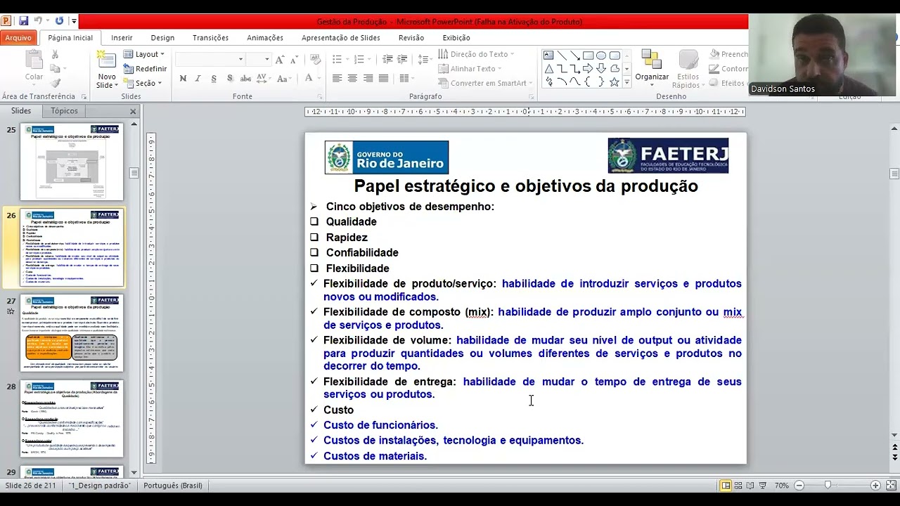Open the Seção dropdown menu

(x=143, y=83)
